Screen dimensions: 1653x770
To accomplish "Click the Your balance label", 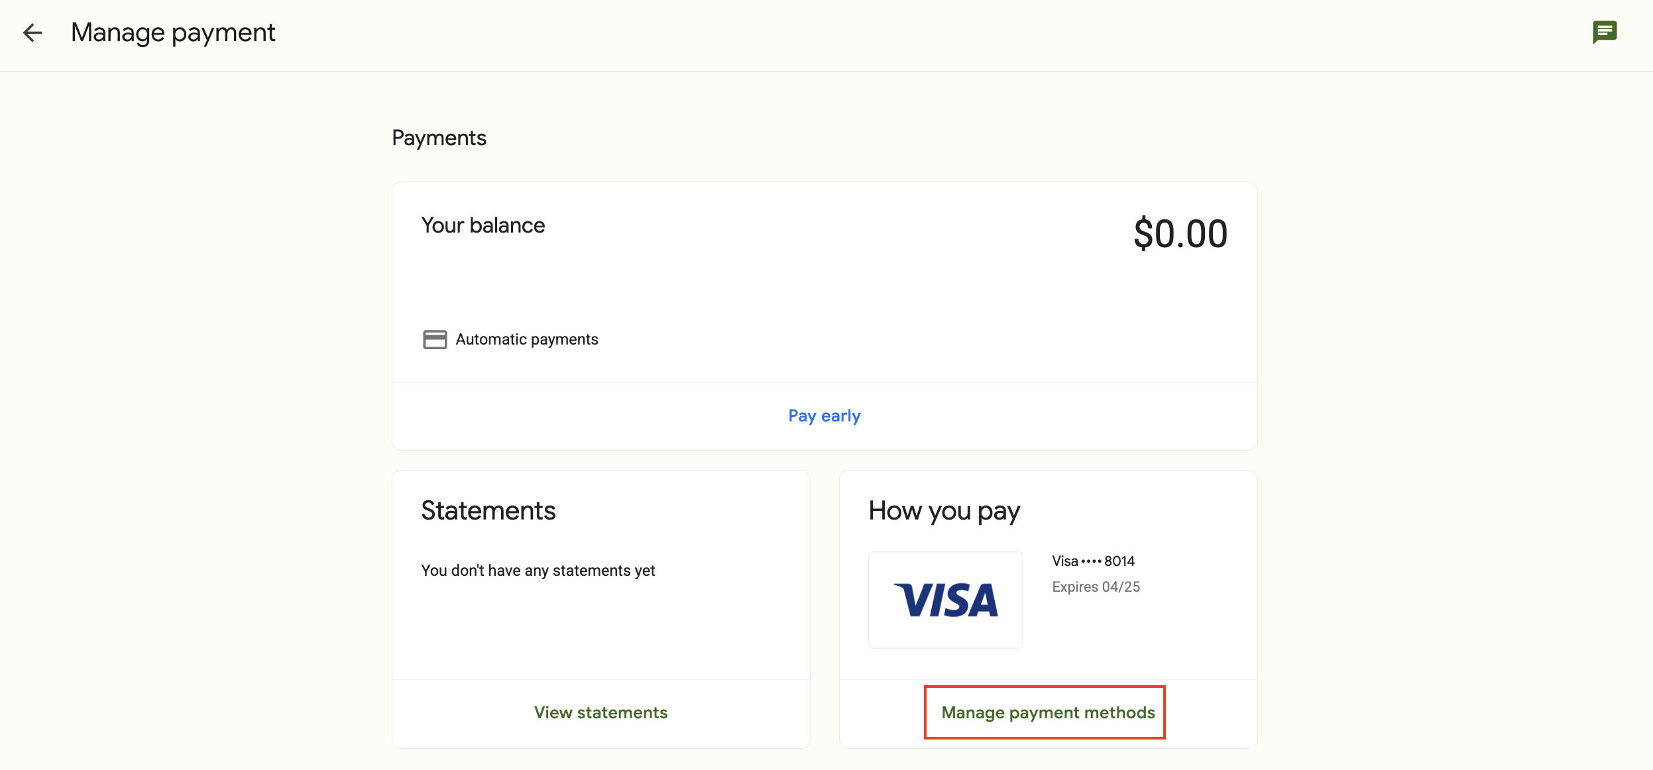I will click(x=483, y=225).
